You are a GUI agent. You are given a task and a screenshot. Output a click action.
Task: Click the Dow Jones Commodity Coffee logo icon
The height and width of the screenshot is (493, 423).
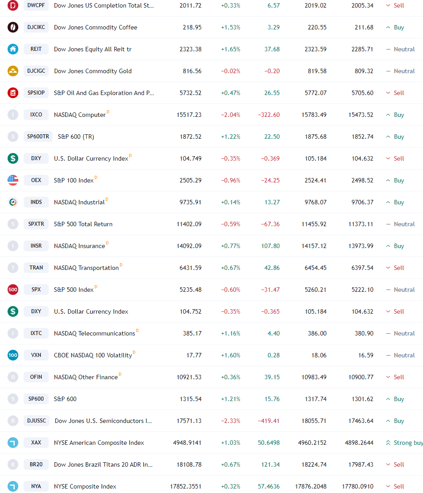tap(13, 27)
